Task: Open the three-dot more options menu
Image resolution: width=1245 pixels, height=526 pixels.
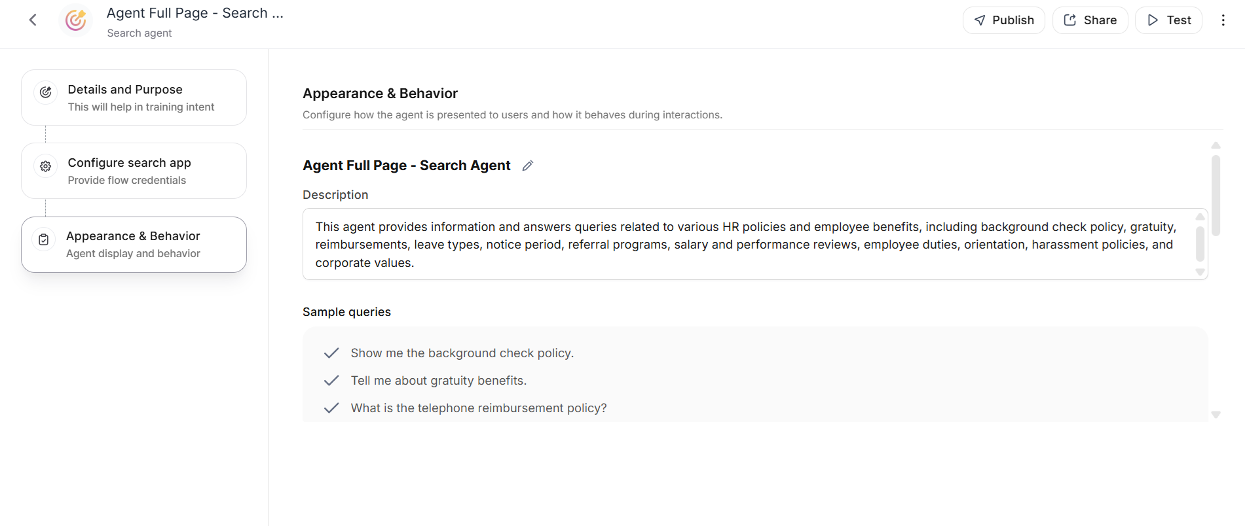Action: click(x=1223, y=20)
